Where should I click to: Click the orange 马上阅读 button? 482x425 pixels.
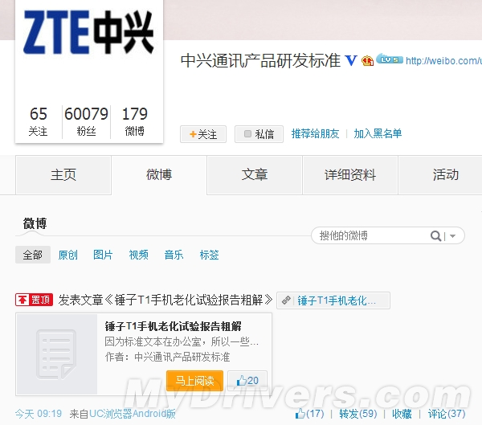coord(194,381)
